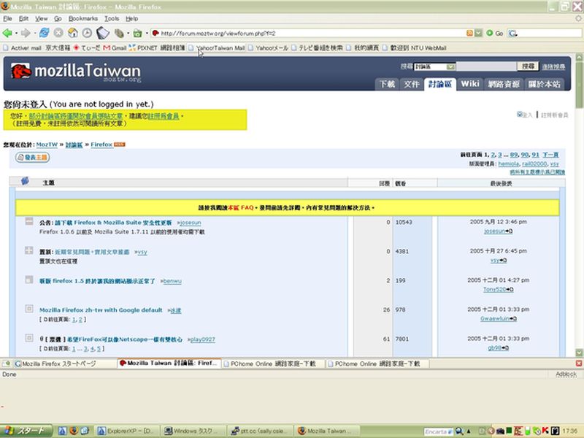Click the brown feather toolbar icon

pyautogui.click(x=119, y=33)
